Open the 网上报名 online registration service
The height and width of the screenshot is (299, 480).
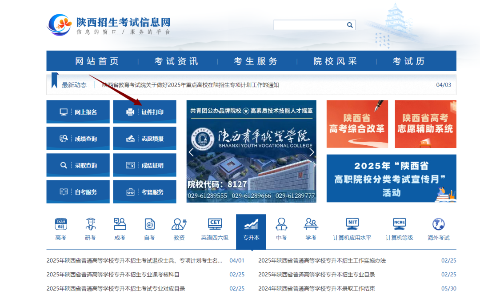pyautogui.click(x=78, y=112)
